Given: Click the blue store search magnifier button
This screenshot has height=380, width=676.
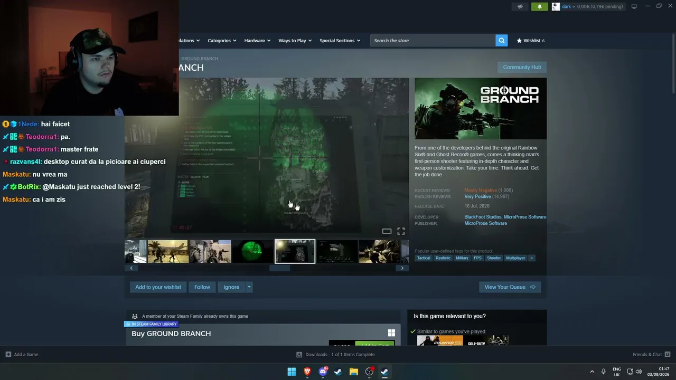Looking at the screenshot, I should coord(502,40).
